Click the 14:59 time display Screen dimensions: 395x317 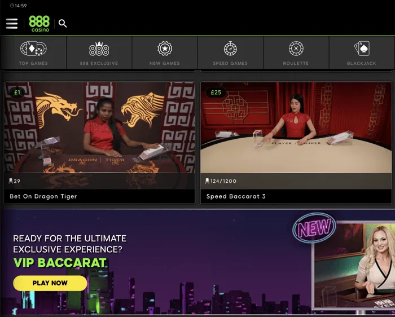tap(21, 6)
